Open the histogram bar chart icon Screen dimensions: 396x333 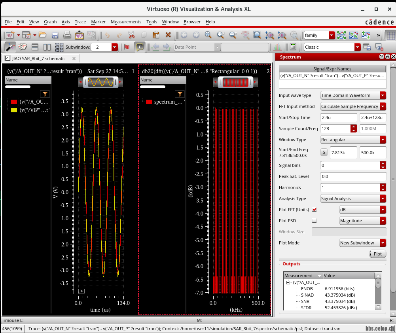[x=278, y=47]
